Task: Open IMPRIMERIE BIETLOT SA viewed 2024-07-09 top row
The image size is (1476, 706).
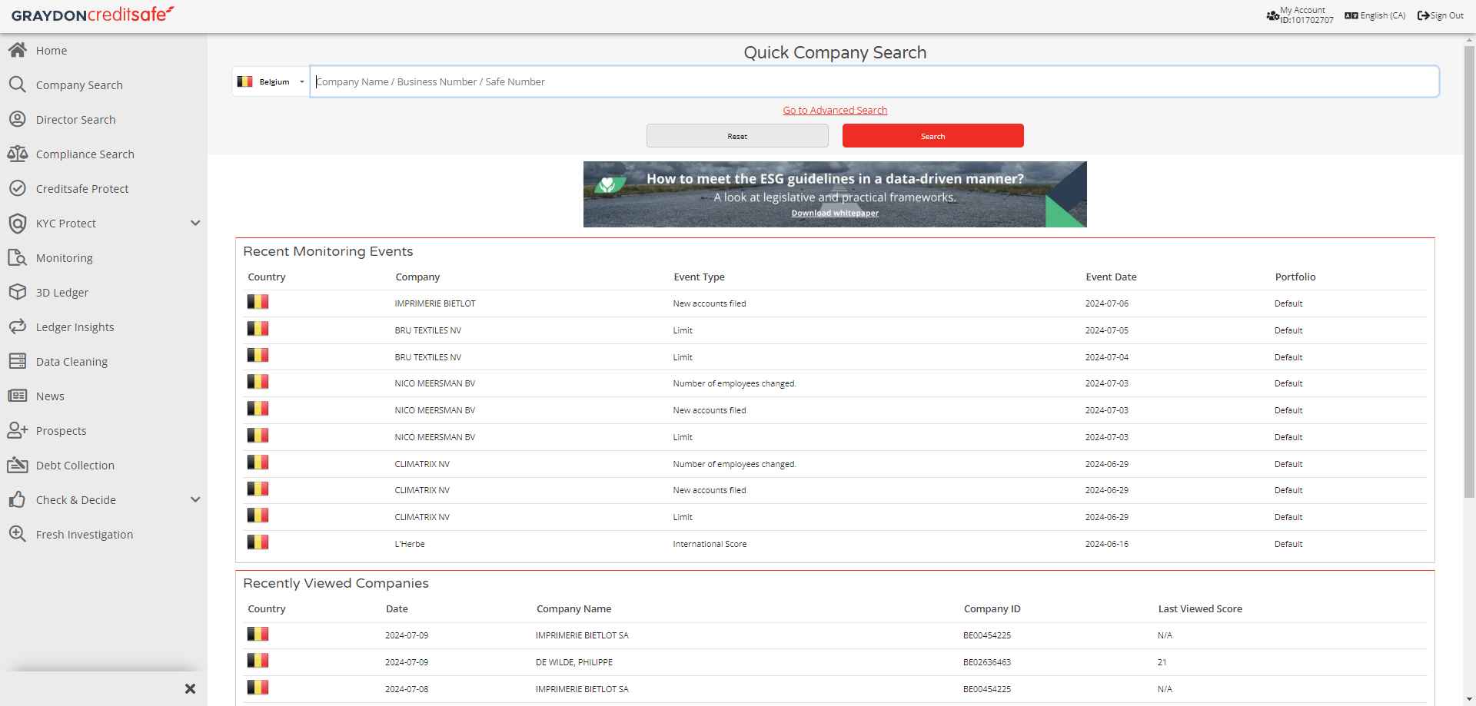Action: 835,635
